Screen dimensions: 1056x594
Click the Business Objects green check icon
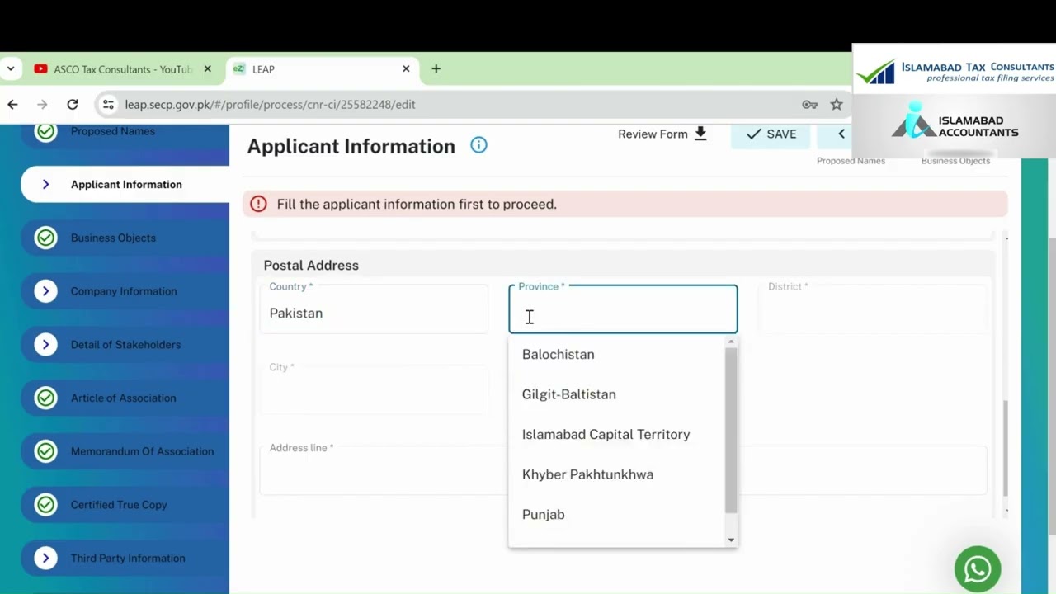click(46, 238)
